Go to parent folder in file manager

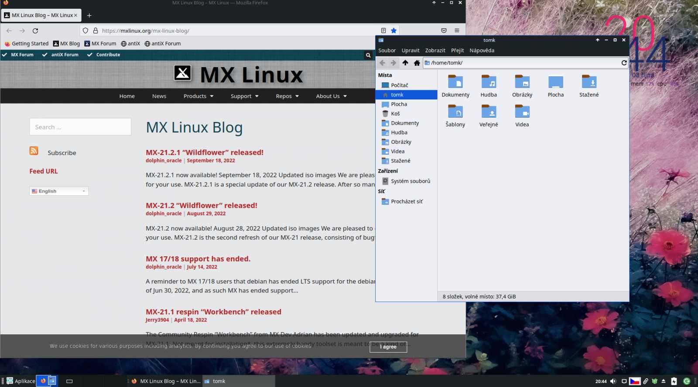click(x=405, y=63)
